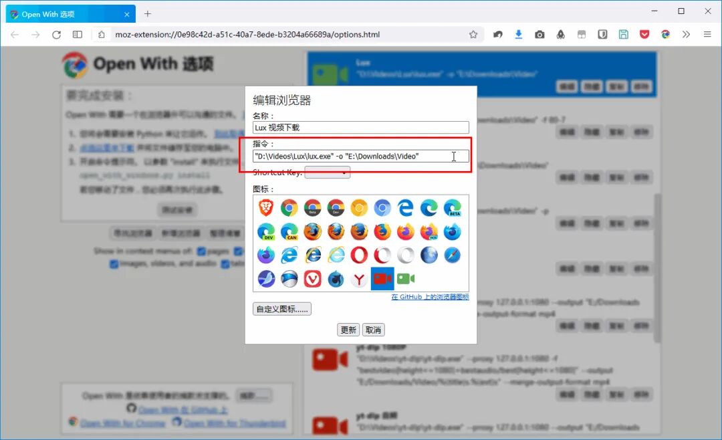Select the Brave lion browser icon
The height and width of the screenshot is (440, 722).
pyautogui.click(x=265, y=208)
